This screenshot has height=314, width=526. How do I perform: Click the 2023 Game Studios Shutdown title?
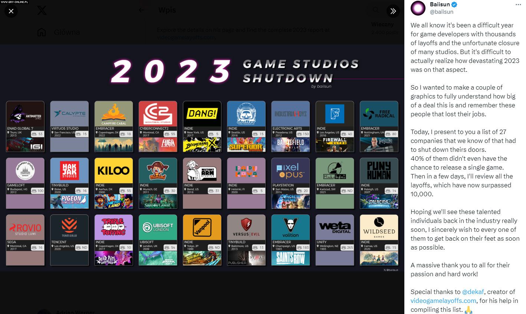point(235,71)
